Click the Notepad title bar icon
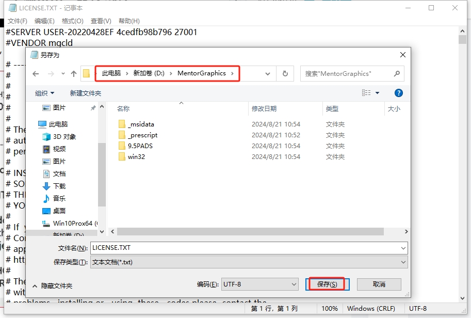This screenshot has width=471, height=318. coord(12,8)
